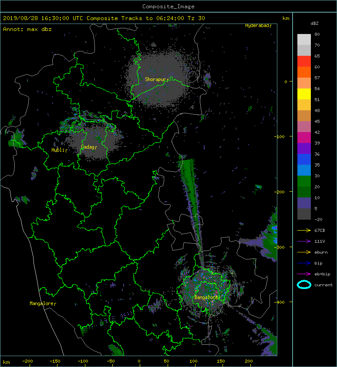Click the dBZ color scale heading
Image resolution: width=337 pixels, height=367 pixels.
pyautogui.click(x=314, y=24)
